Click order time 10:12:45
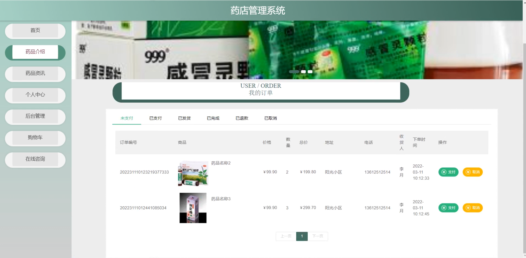This screenshot has width=526, height=258. 421,214
